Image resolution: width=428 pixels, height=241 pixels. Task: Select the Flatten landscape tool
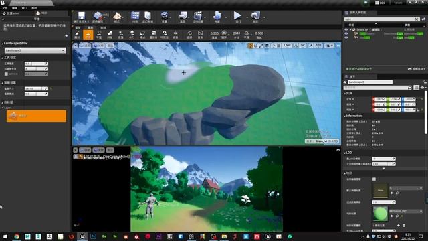[x=99, y=35]
